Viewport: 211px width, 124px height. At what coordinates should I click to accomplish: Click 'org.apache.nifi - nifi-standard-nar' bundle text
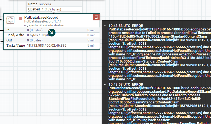[x=44, y=25]
